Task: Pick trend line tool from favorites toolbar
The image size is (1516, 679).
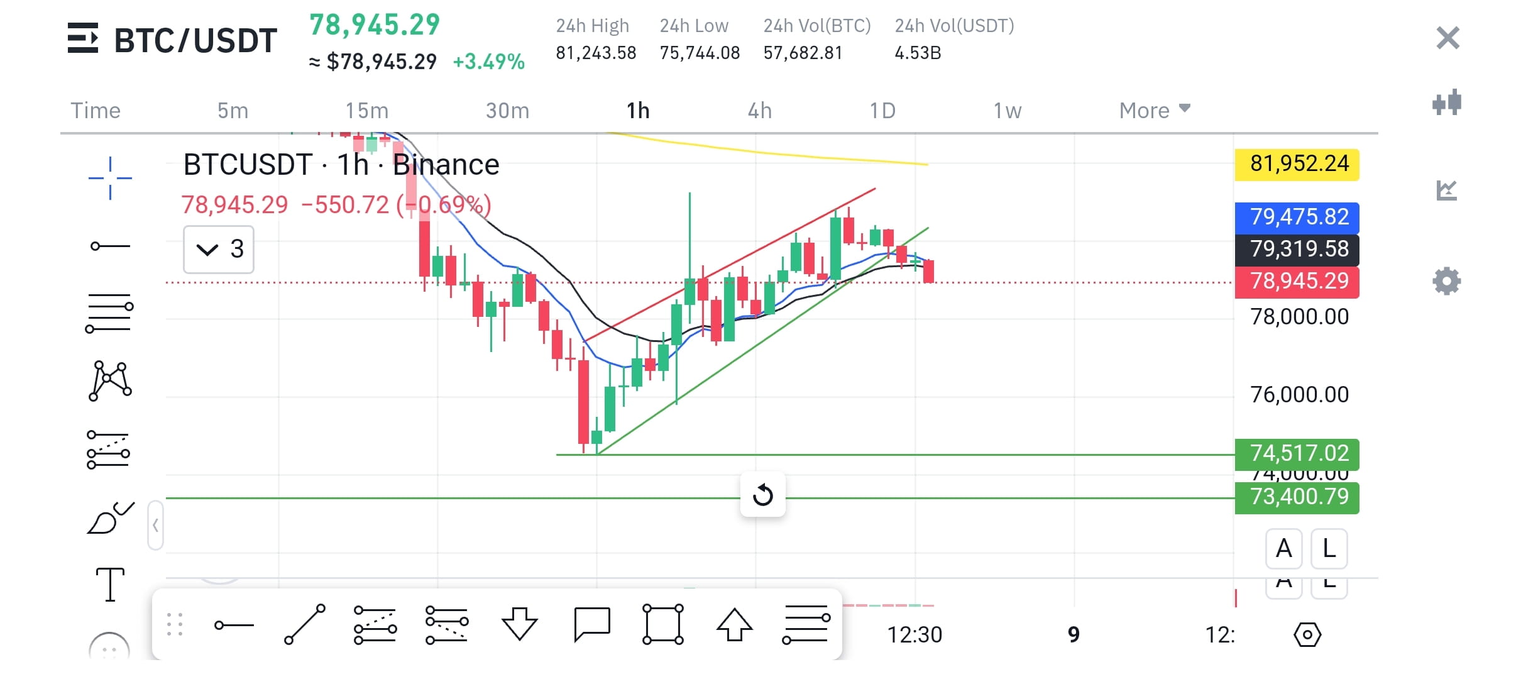Action: click(305, 624)
